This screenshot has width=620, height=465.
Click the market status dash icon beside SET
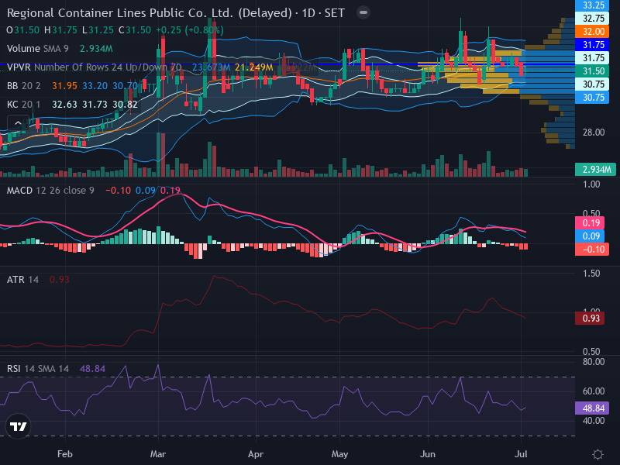[363, 12]
